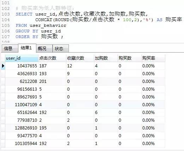This screenshot has height=151, width=184.
Task: Click the cell showing 201 clicks
Action: tap(52, 81)
